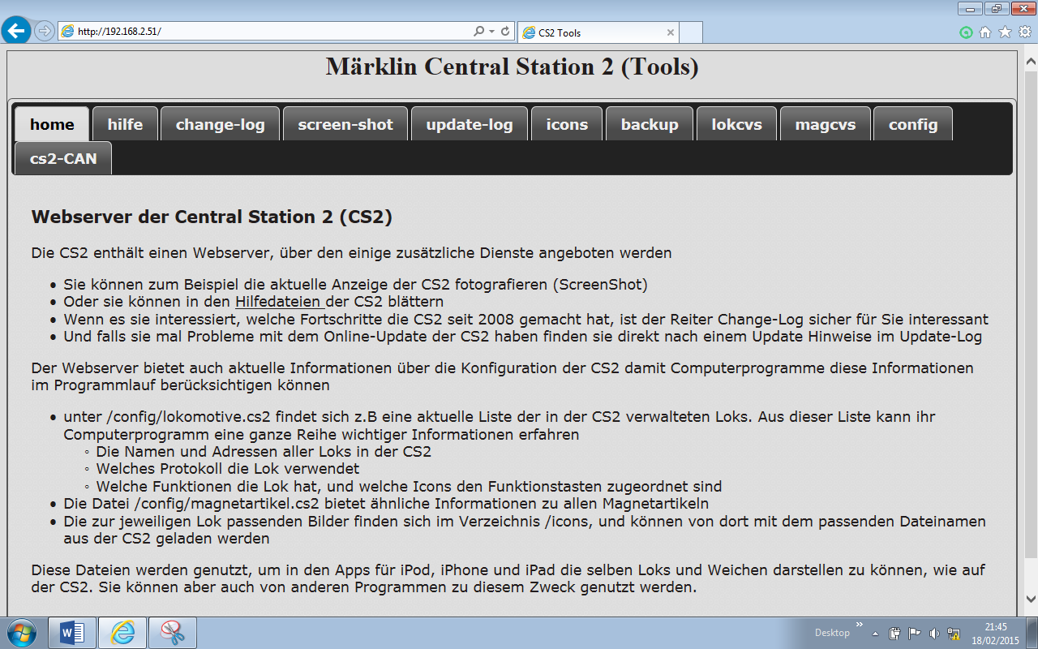Screen dimensions: 1038x649
Task: Click title 'Märklin Central Station 2 (Tools)'
Action: pos(512,67)
